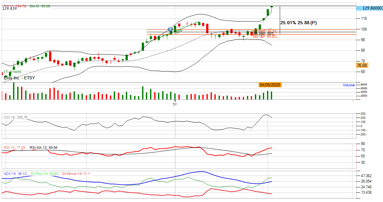
Task: Select the orange 76.08 price tag
Action: (362, 65)
